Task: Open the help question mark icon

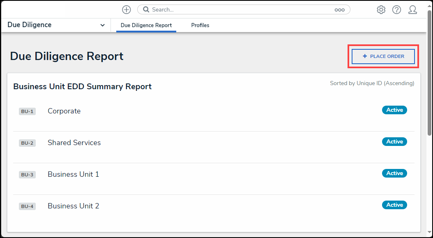Action: pos(396,10)
